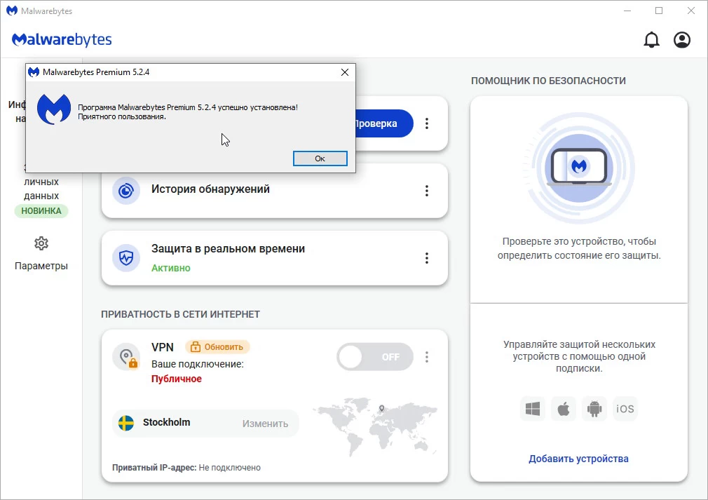Screen dimensions: 708x500
Task: Click Изменить to change Stockholm server
Action: click(265, 424)
